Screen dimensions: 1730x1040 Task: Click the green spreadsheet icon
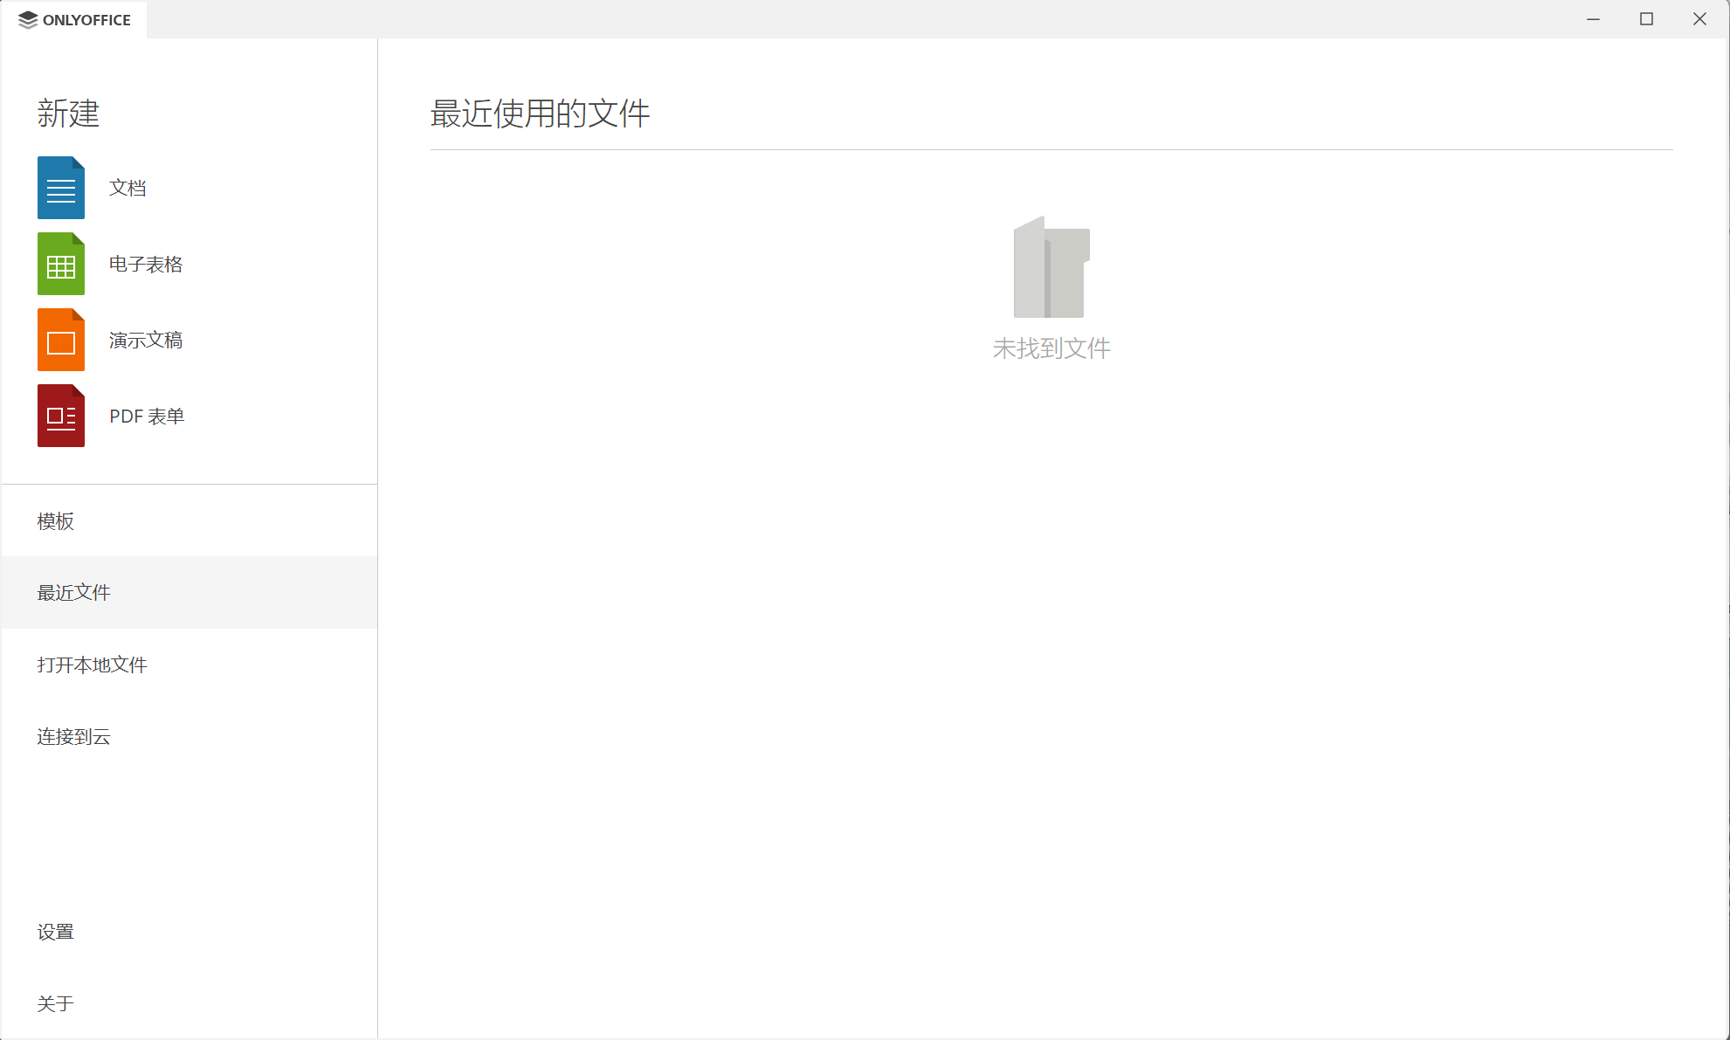tap(60, 264)
